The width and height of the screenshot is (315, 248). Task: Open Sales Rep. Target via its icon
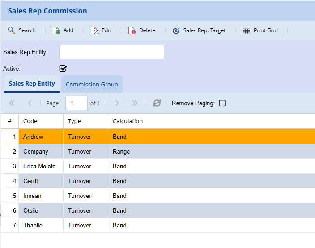click(176, 30)
